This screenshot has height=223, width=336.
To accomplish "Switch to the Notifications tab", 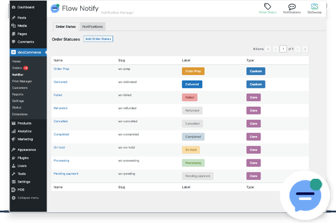I will pyautogui.click(x=93, y=27).
